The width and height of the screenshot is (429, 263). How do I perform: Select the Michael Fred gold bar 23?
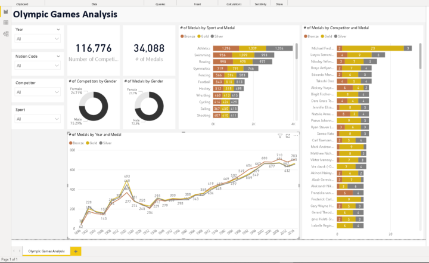click(x=372, y=48)
